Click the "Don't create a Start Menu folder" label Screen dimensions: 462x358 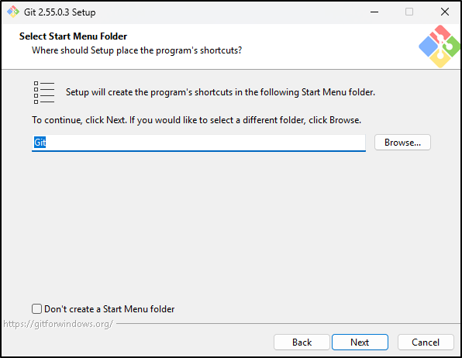(x=109, y=309)
